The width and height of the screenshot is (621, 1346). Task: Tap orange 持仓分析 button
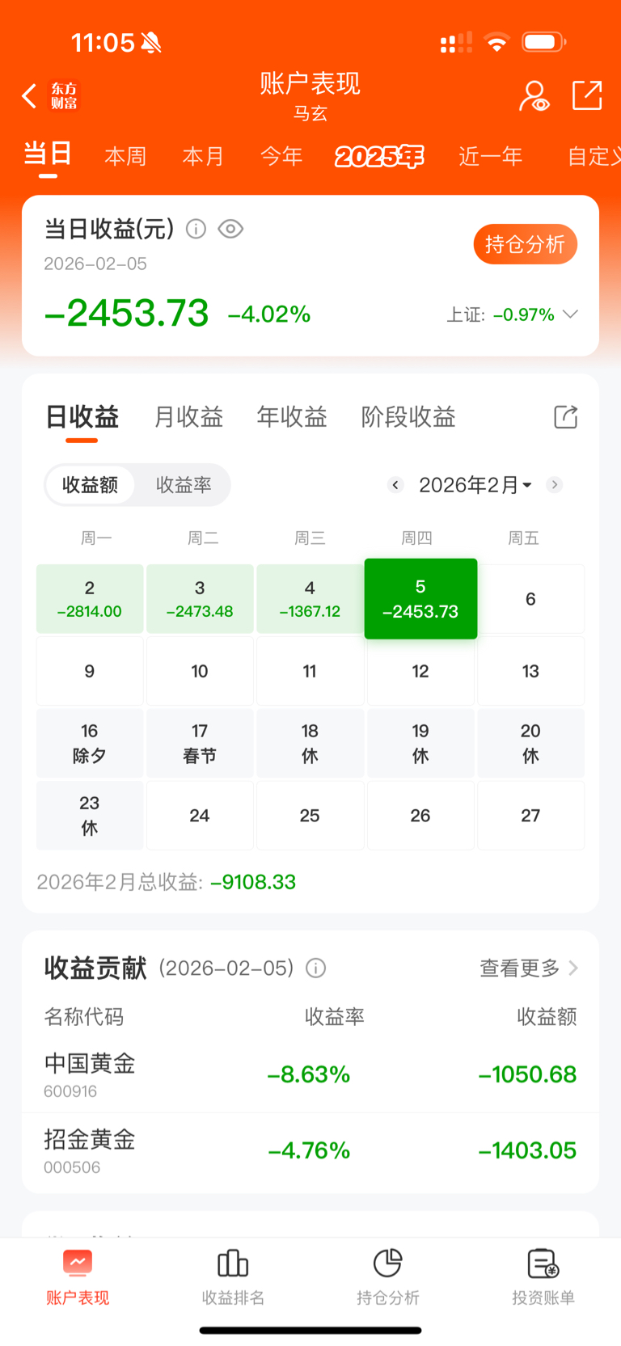coord(525,244)
